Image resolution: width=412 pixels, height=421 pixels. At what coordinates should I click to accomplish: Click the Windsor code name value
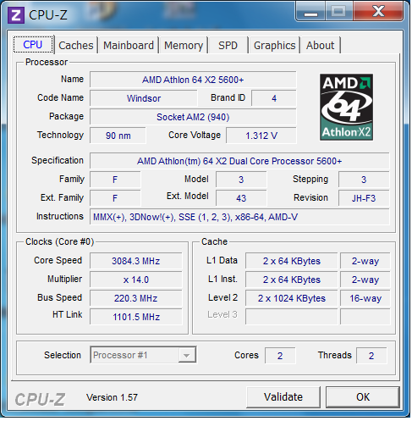click(144, 98)
